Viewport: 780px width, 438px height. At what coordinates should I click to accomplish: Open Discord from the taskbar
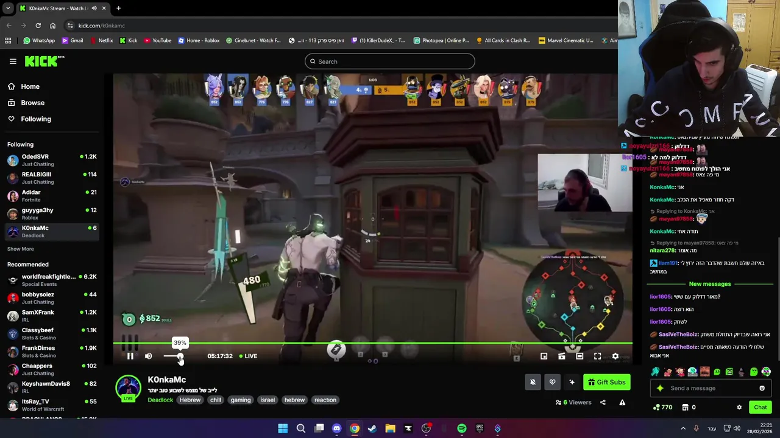[336, 428]
